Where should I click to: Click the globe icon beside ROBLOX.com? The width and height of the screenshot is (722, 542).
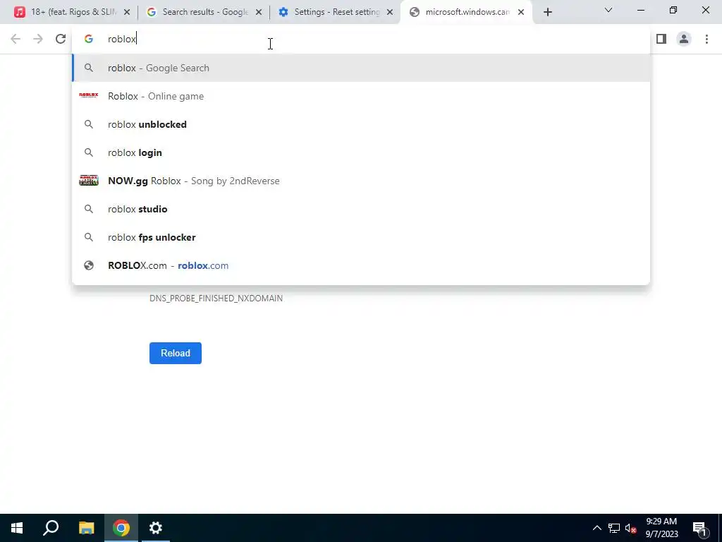(88, 265)
